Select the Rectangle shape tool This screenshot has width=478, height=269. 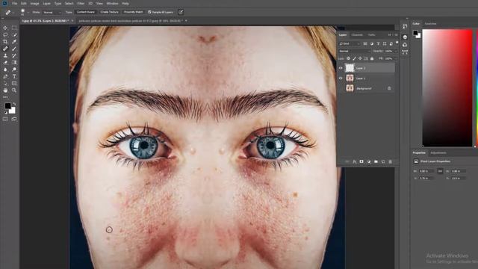tap(14, 83)
